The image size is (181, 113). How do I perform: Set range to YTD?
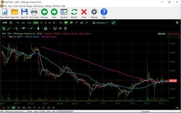pyautogui.click(x=29, y=108)
